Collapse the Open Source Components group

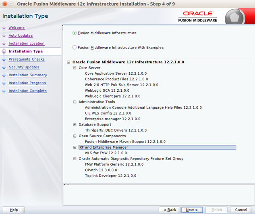(x=75, y=136)
